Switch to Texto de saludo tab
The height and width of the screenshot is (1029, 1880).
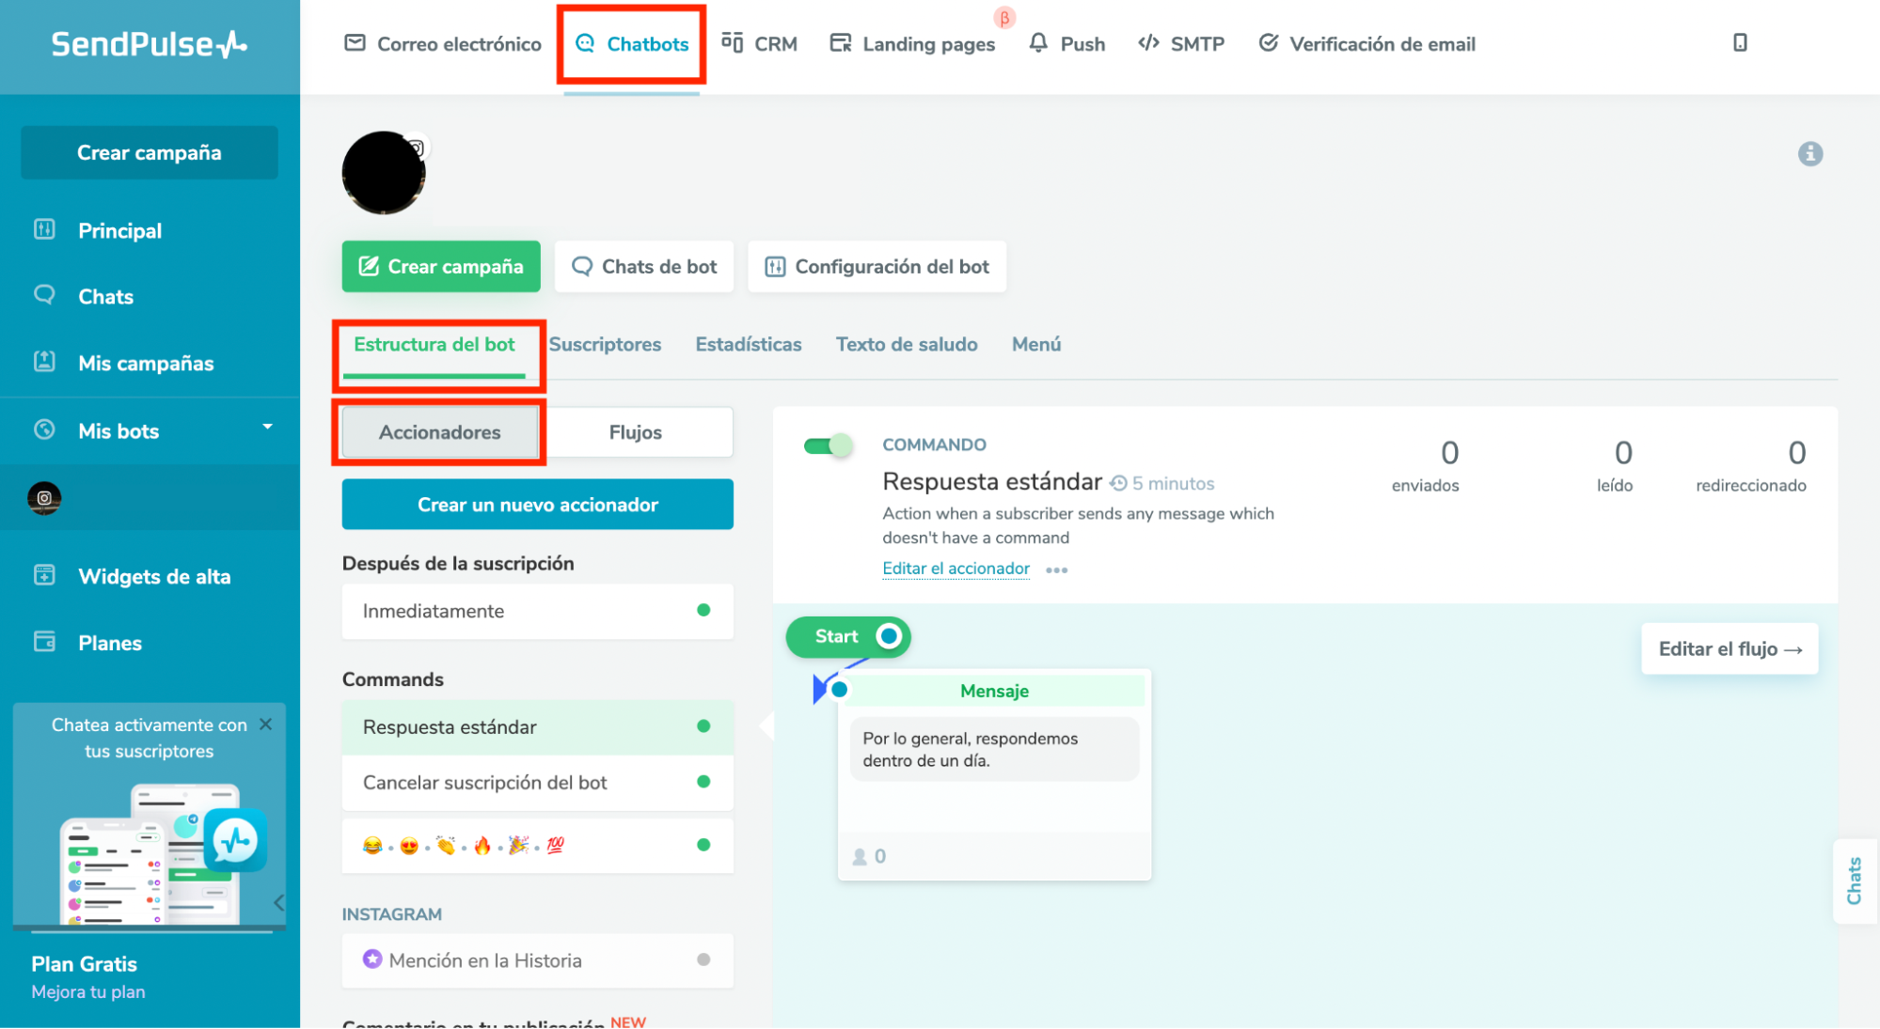coord(907,344)
